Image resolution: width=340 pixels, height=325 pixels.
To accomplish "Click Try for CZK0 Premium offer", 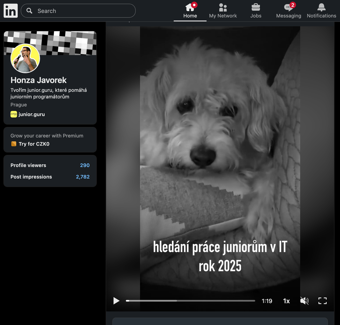I will click(34, 144).
